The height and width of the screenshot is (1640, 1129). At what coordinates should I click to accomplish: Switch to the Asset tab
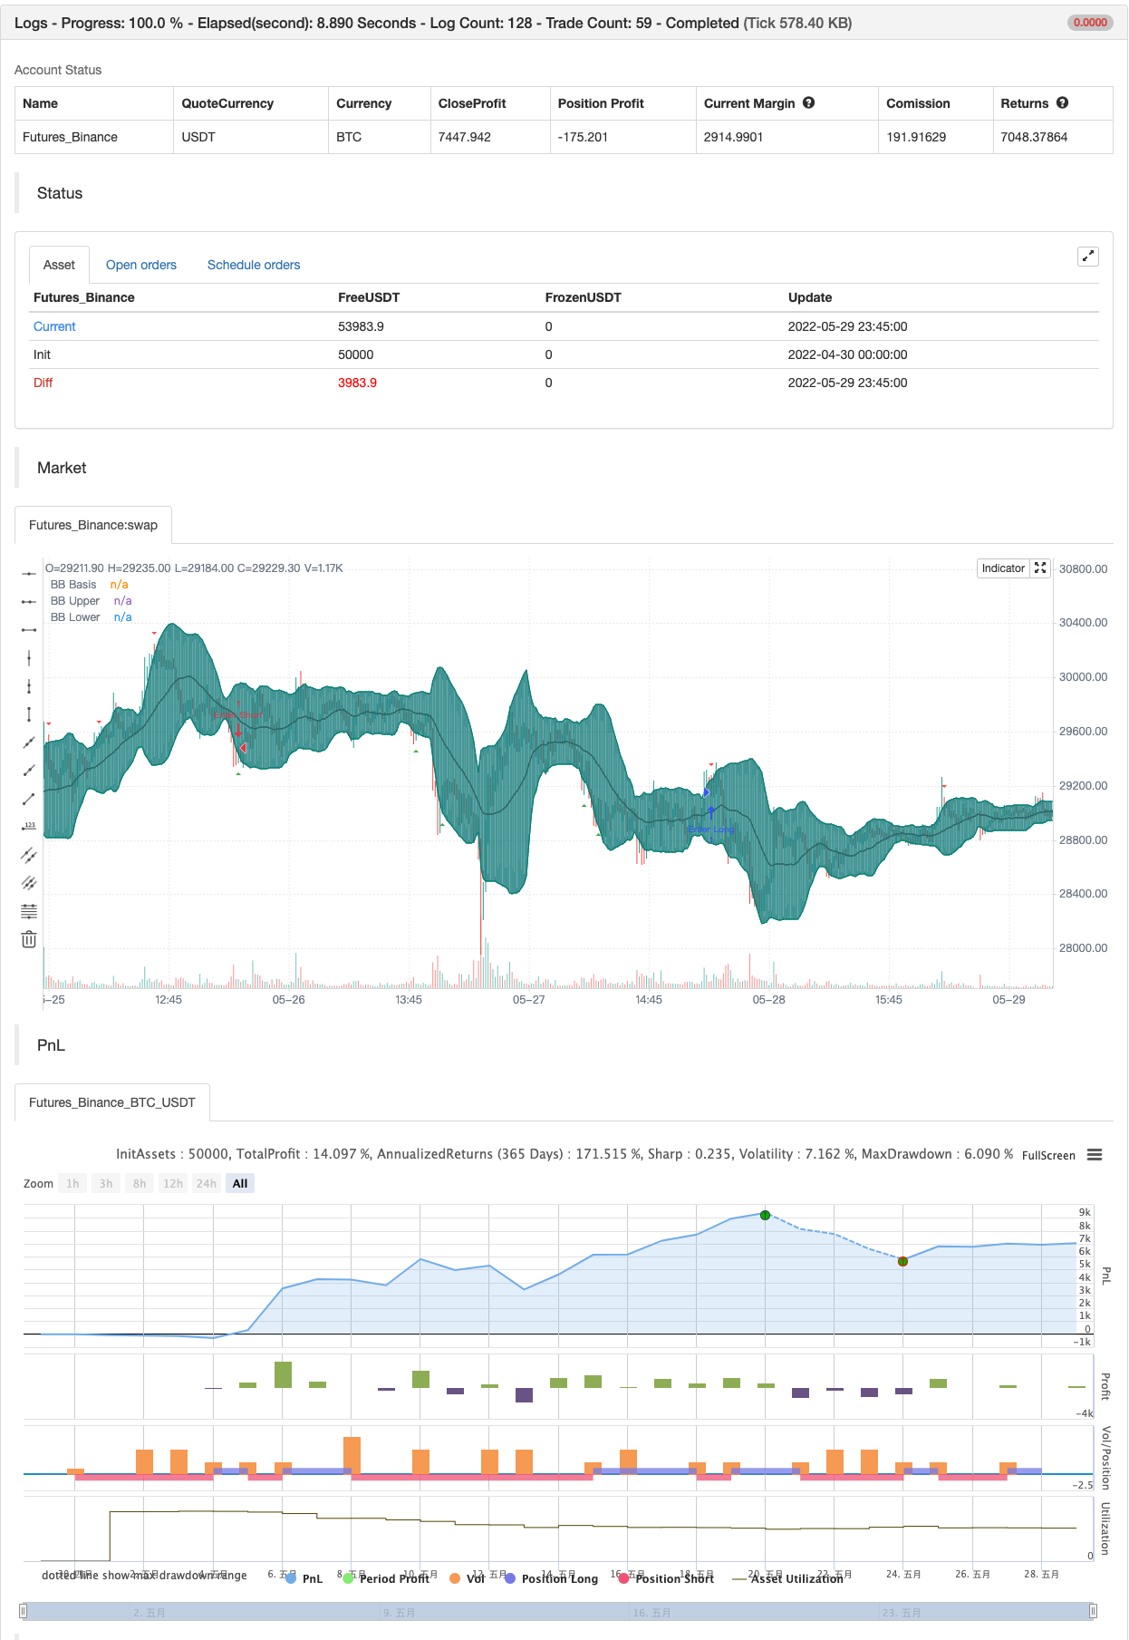click(59, 265)
